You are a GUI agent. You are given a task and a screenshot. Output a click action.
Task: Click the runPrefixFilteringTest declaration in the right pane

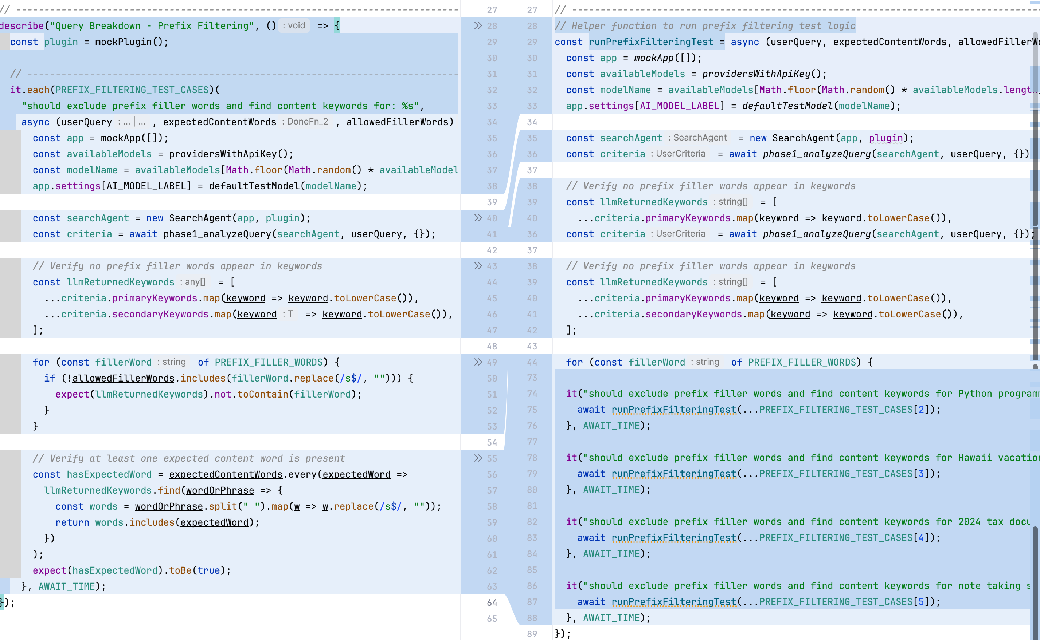point(651,42)
